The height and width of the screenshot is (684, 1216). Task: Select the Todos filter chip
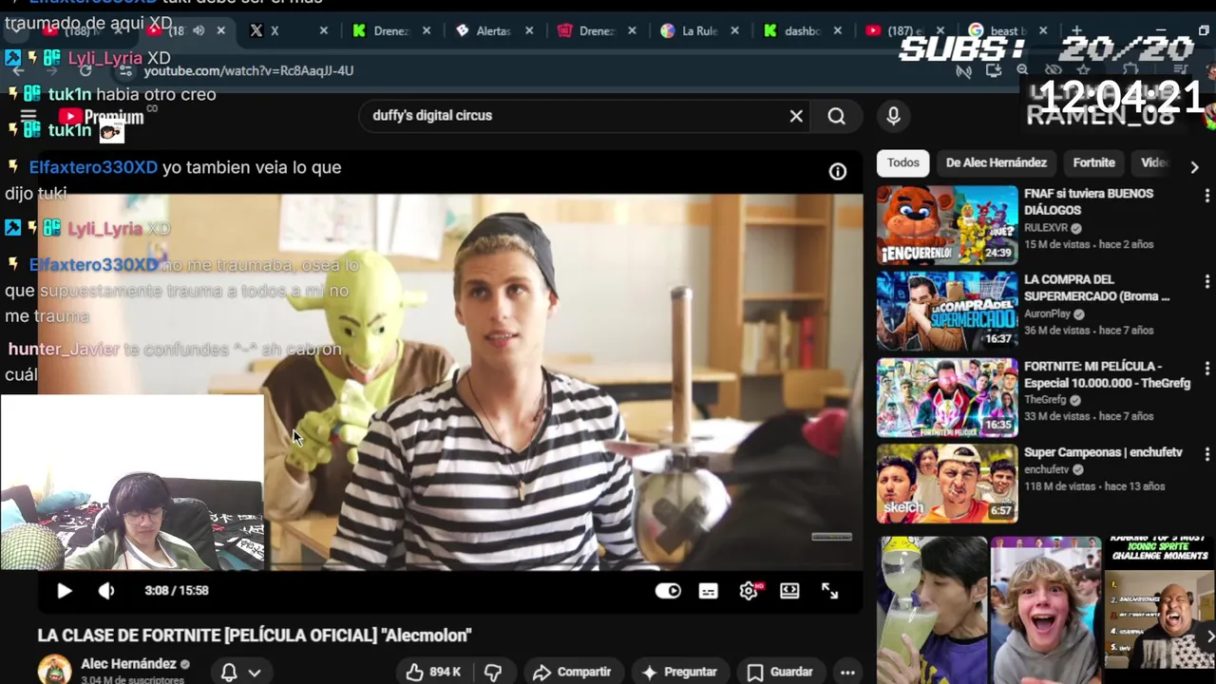[903, 163]
